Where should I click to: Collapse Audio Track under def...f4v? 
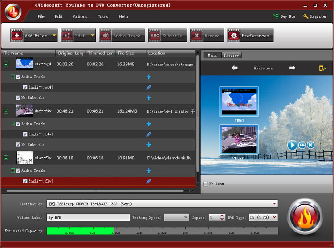[13, 124]
